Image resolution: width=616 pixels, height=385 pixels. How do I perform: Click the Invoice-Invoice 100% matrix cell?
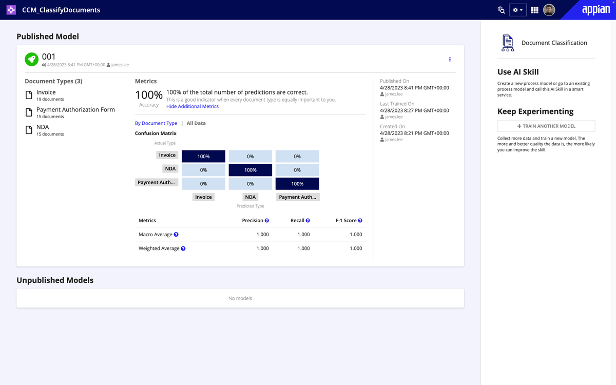[x=203, y=156]
